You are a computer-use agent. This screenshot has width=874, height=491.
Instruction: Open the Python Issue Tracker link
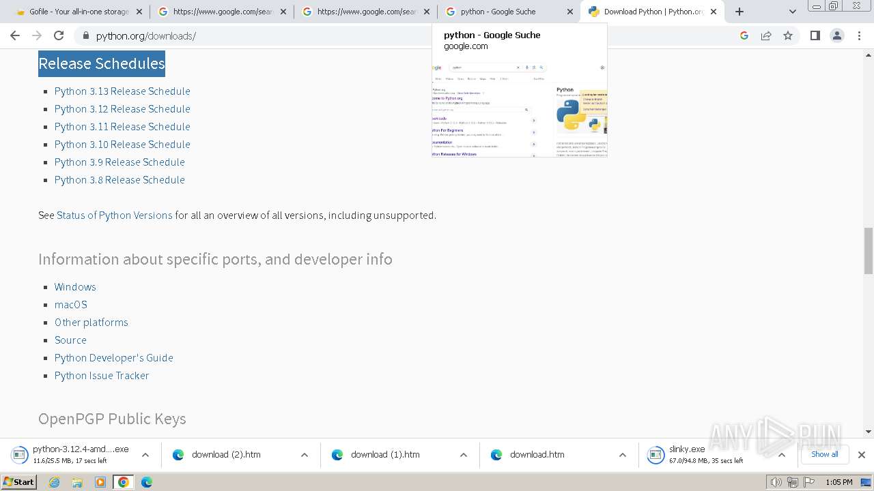[x=102, y=376]
